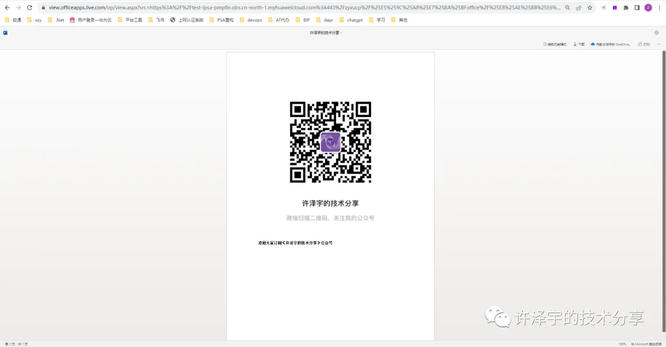Open the Extensions puzzle-piece menu
Image resolution: width=666 pixels, height=347 pixels.
click(x=626, y=7)
